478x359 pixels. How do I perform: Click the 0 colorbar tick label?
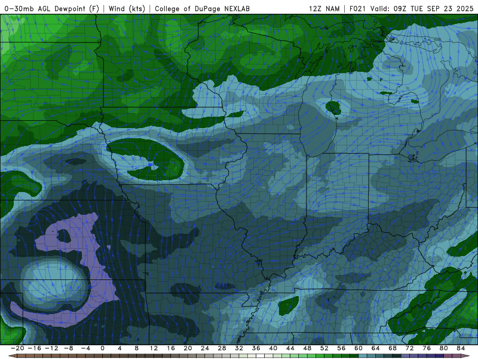102,348
